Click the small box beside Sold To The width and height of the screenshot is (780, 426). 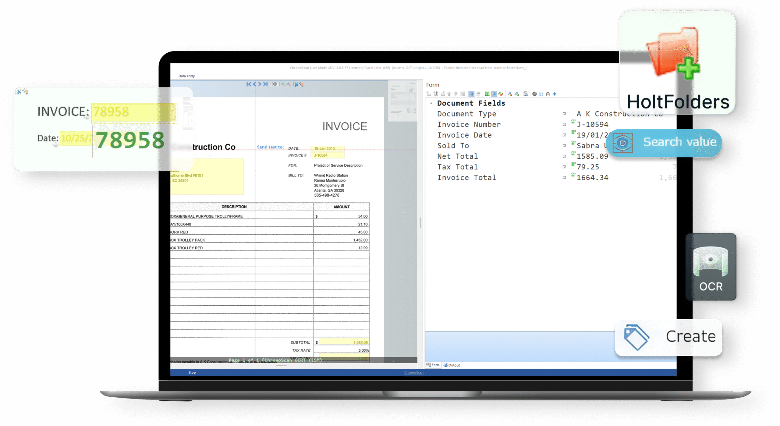(x=564, y=146)
